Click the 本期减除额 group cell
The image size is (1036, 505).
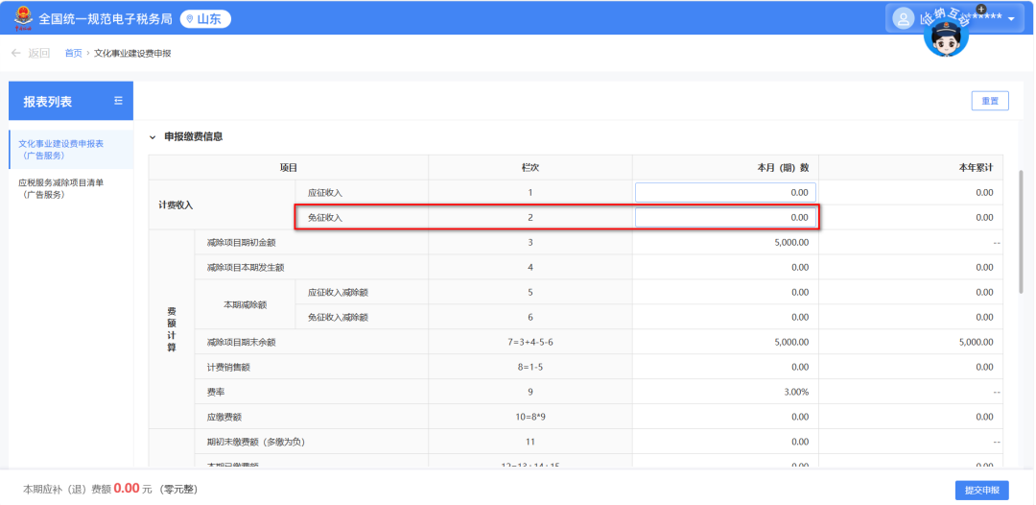(x=246, y=305)
